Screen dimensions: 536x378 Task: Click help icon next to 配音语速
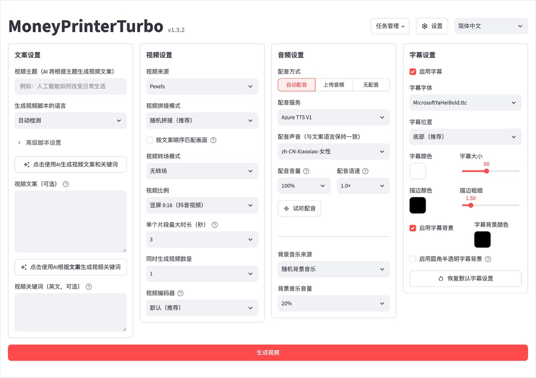coord(365,171)
